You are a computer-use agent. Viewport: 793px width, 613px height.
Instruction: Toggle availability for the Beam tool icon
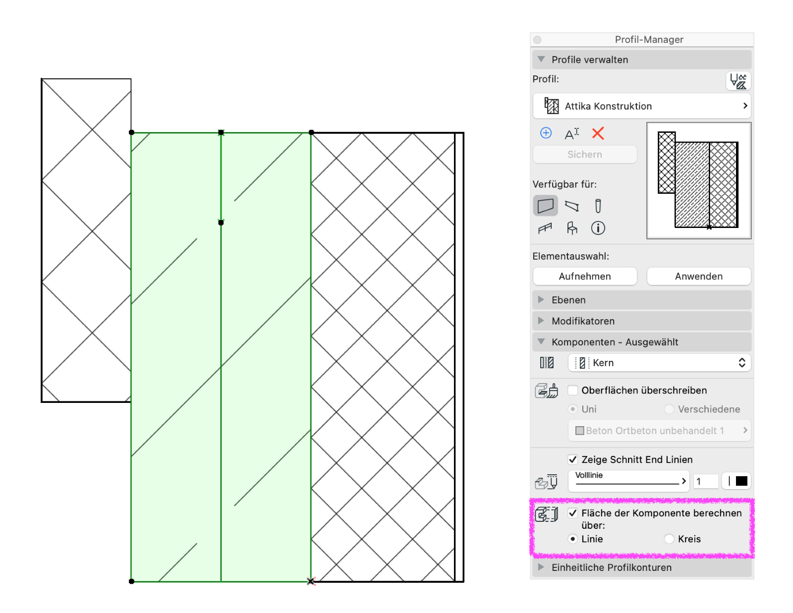pyautogui.click(x=572, y=206)
